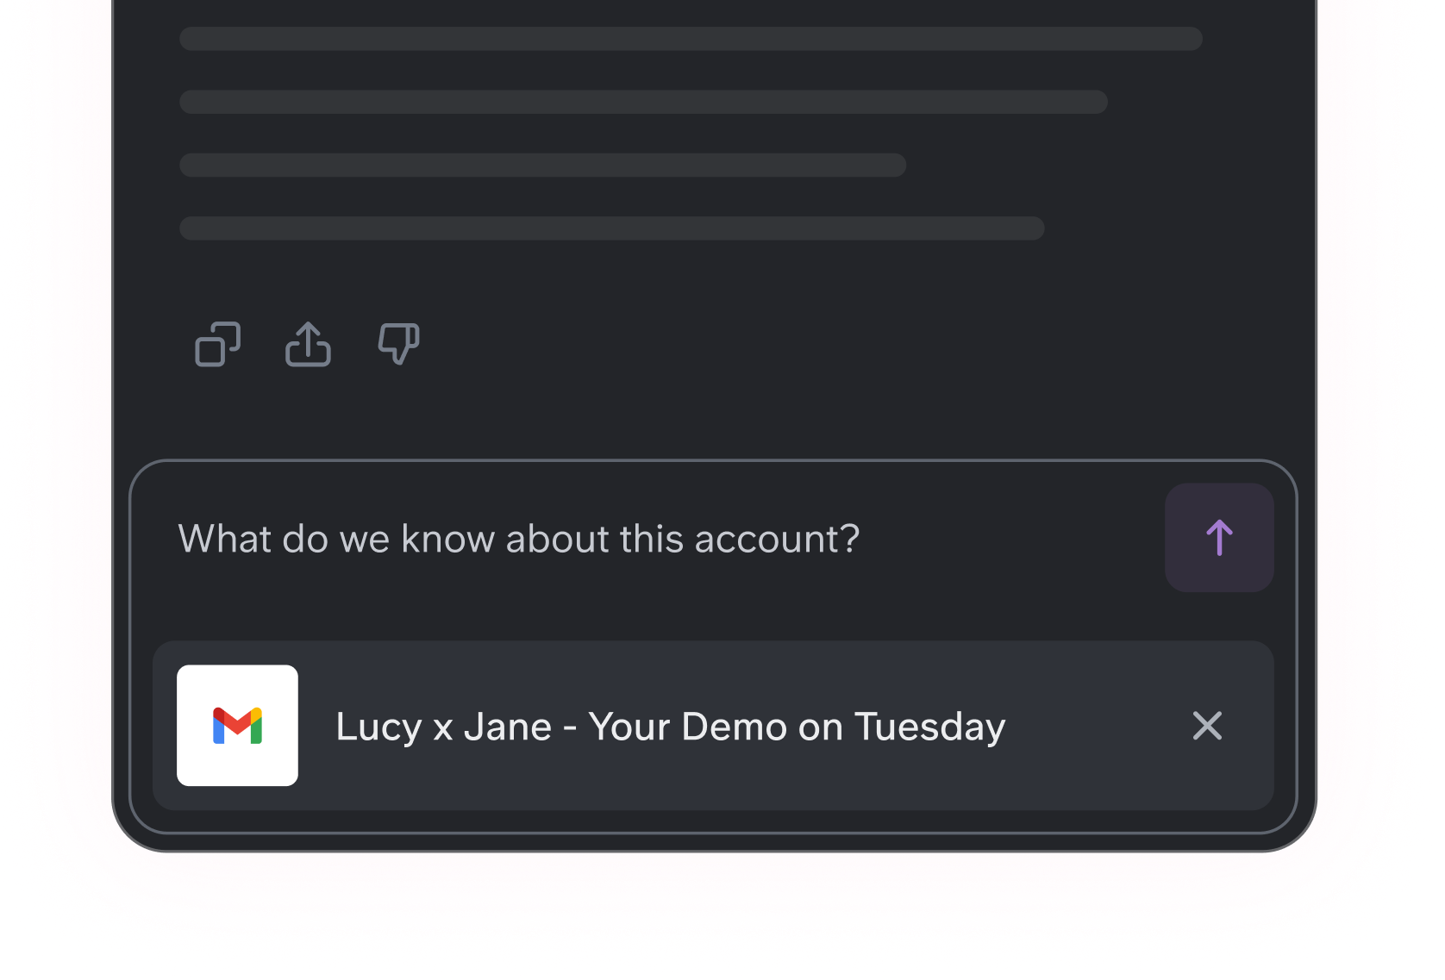
Task: Click the last placeholder line above the icons
Action: 612,228
